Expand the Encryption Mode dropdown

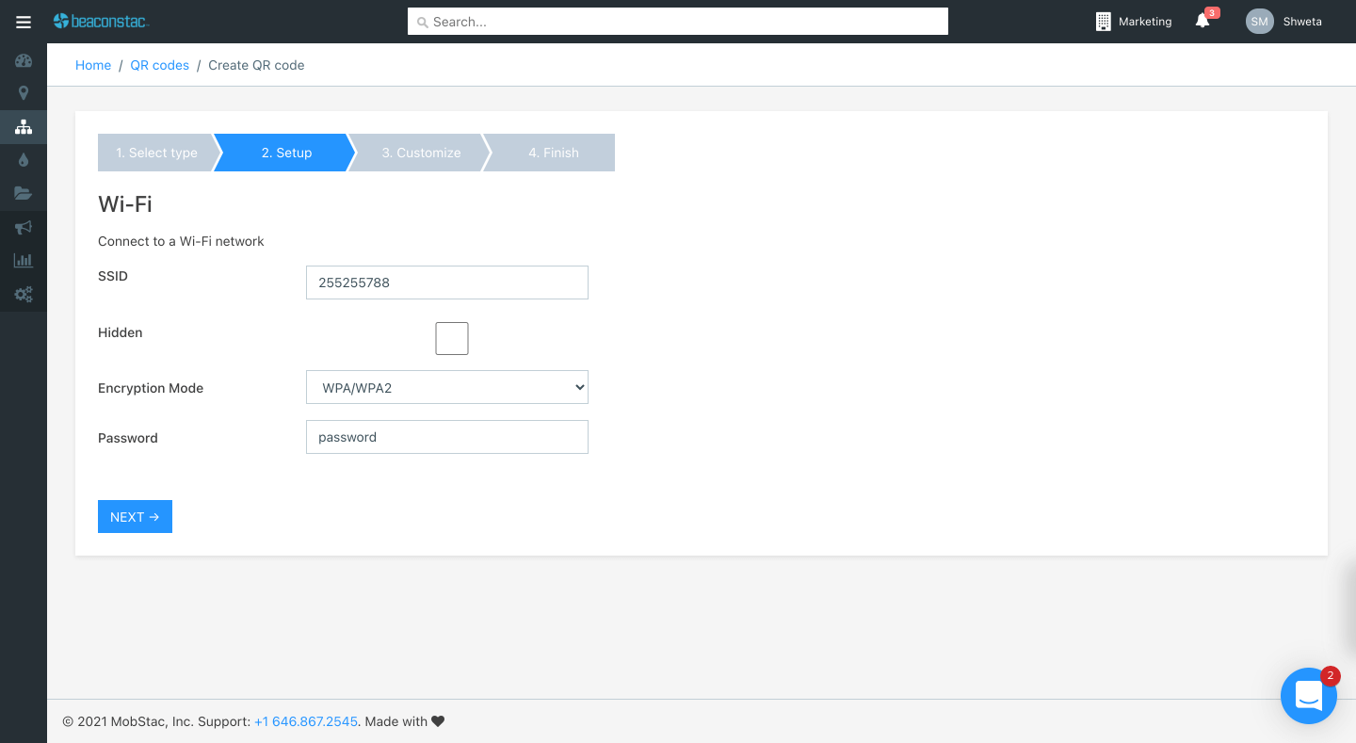447,387
